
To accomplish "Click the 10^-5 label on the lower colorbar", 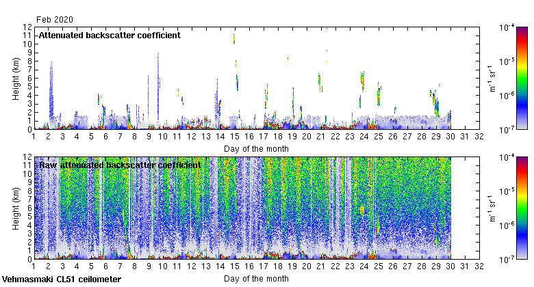I will pyautogui.click(x=507, y=191).
